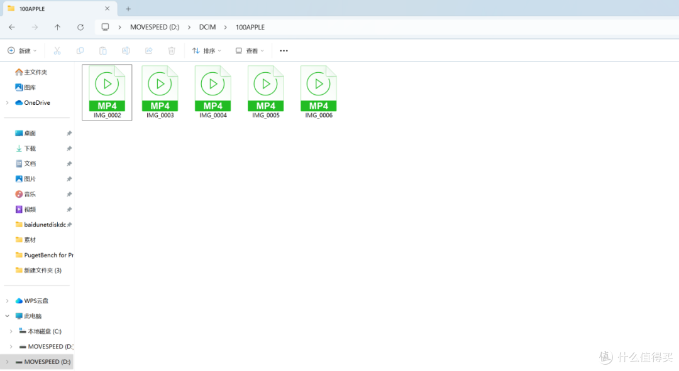Click pin icon next to 音乐
679x371 pixels.
point(69,194)
